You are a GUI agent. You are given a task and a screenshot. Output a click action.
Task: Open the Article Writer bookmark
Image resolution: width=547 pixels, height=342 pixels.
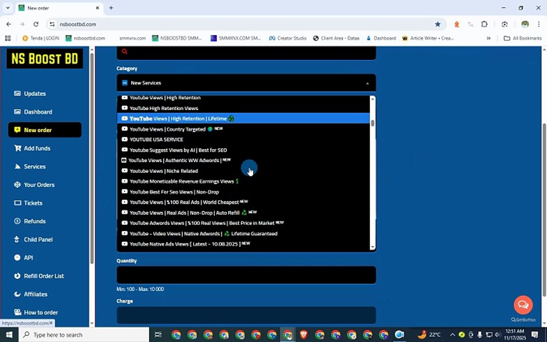tap(428, 38)
